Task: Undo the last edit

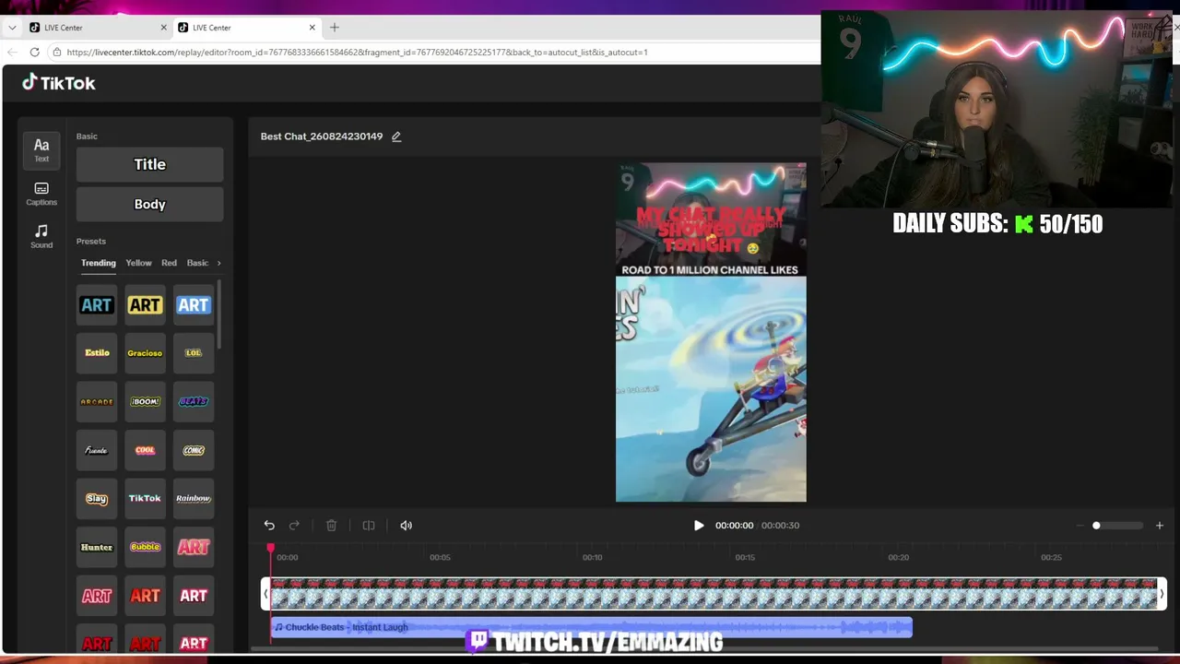Action: click(269, 526)
